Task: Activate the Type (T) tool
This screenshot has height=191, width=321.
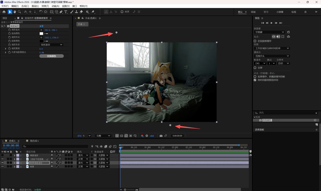Action: (66, 12)
